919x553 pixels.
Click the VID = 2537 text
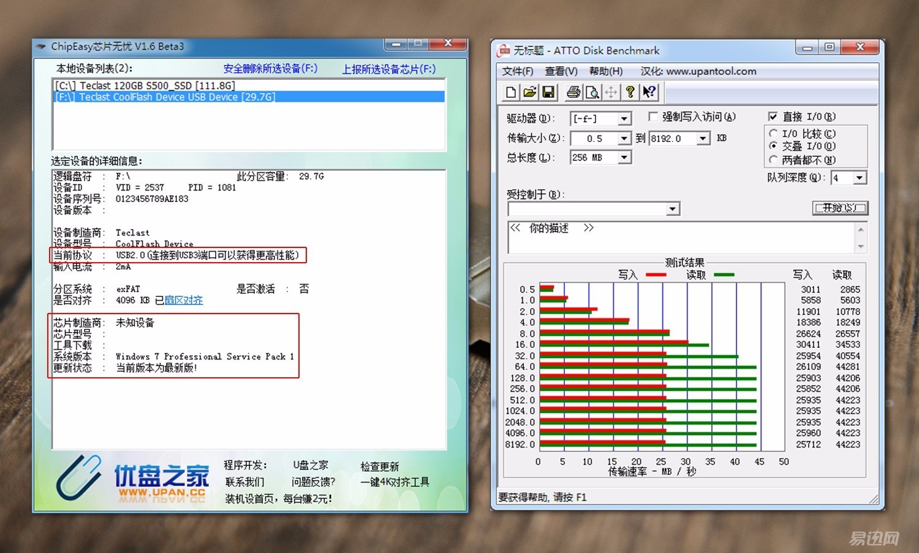[140, 187]
